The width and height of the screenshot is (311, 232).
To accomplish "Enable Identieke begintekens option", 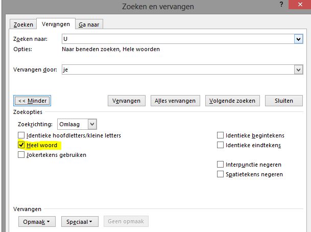I will pyautogui.click(x=221, y=135).
